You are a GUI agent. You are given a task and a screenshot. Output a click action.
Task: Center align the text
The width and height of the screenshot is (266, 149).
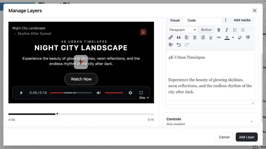[x=195, y=37]
